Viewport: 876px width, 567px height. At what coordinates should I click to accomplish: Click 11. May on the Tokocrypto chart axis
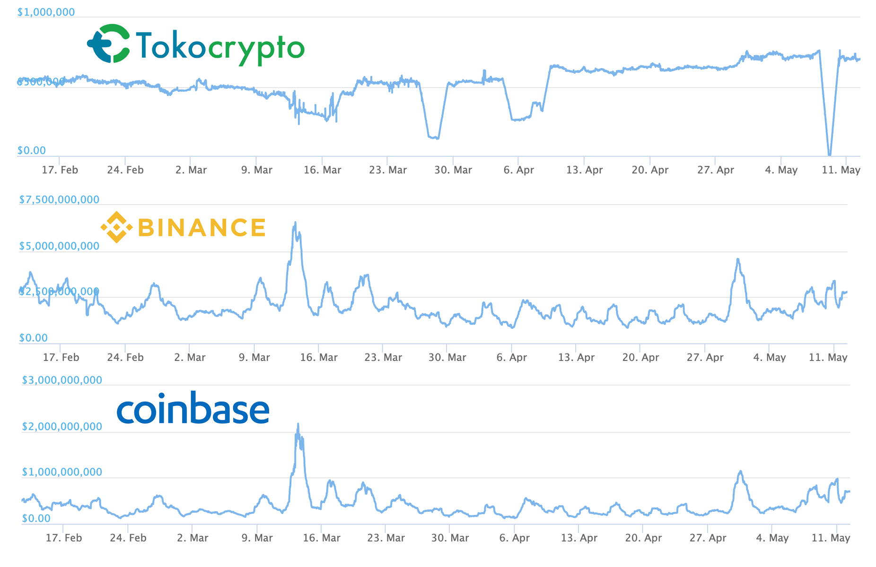(x=841, y=170)
